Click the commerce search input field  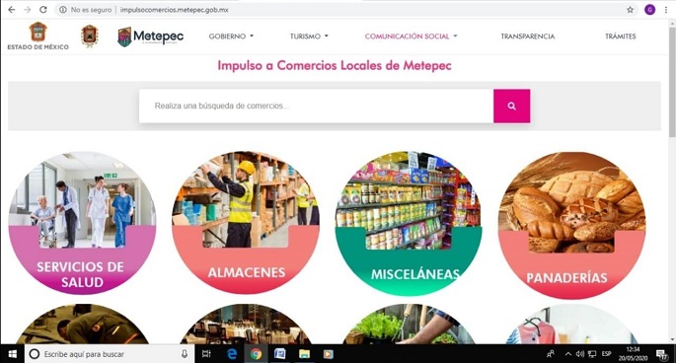(x=316, y=106)
